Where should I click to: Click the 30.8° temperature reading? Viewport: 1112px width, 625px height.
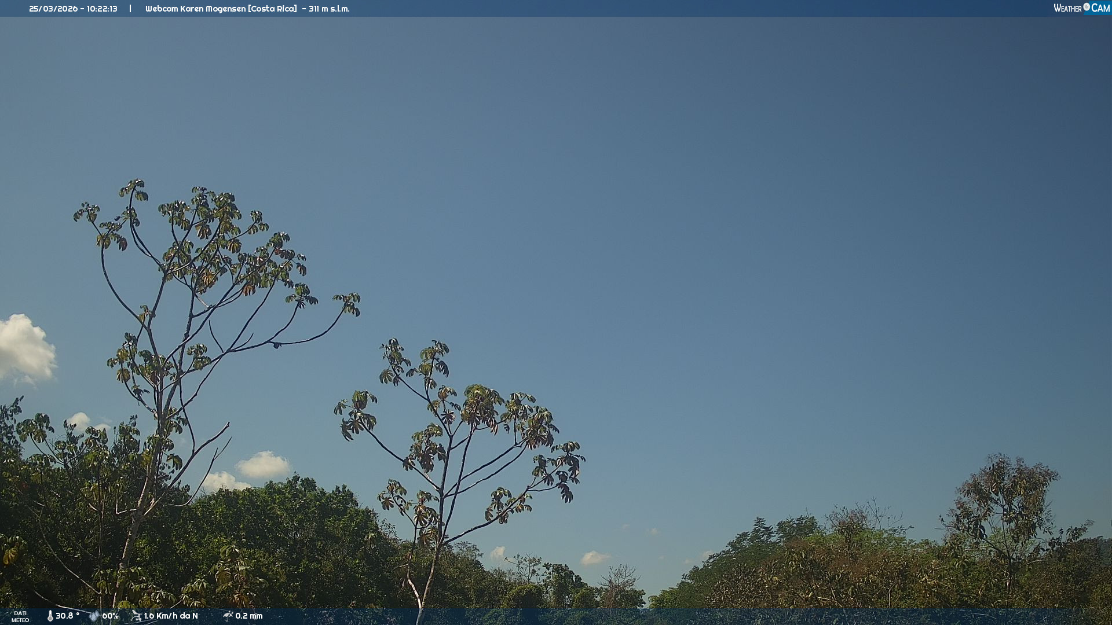pos(67,616)
